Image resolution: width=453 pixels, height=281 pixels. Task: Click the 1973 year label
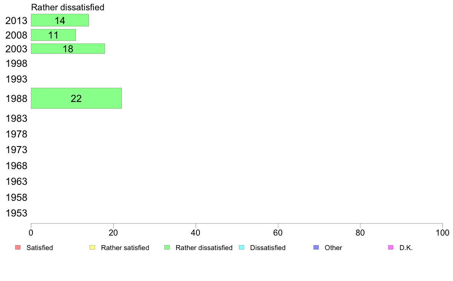[x=16, y=150]
